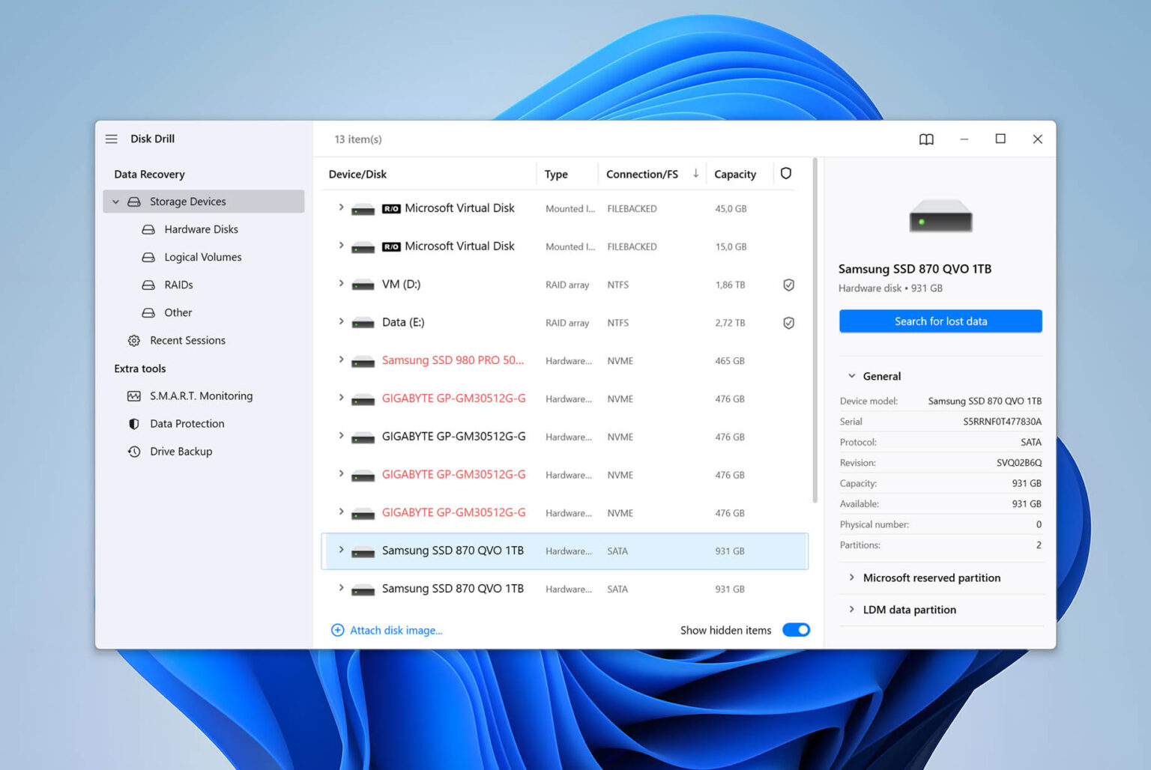Open the hamburger menu in Disk Drill
Image resolution: width=1151 pixels, height=770 pixels.
pos(111,139)
